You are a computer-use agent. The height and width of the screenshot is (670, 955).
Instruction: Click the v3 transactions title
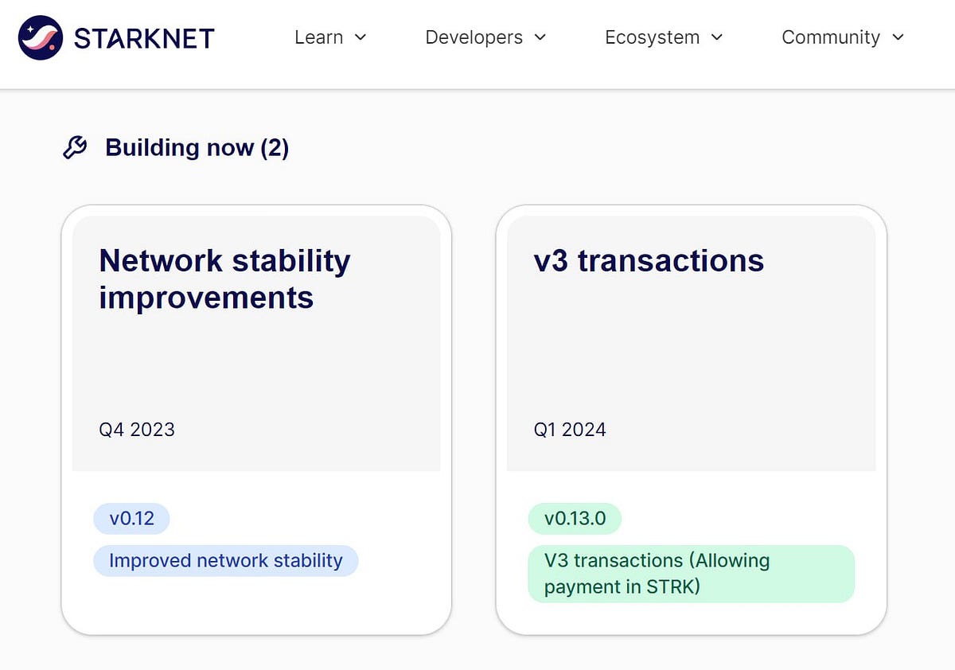click(x=648, y=260)
